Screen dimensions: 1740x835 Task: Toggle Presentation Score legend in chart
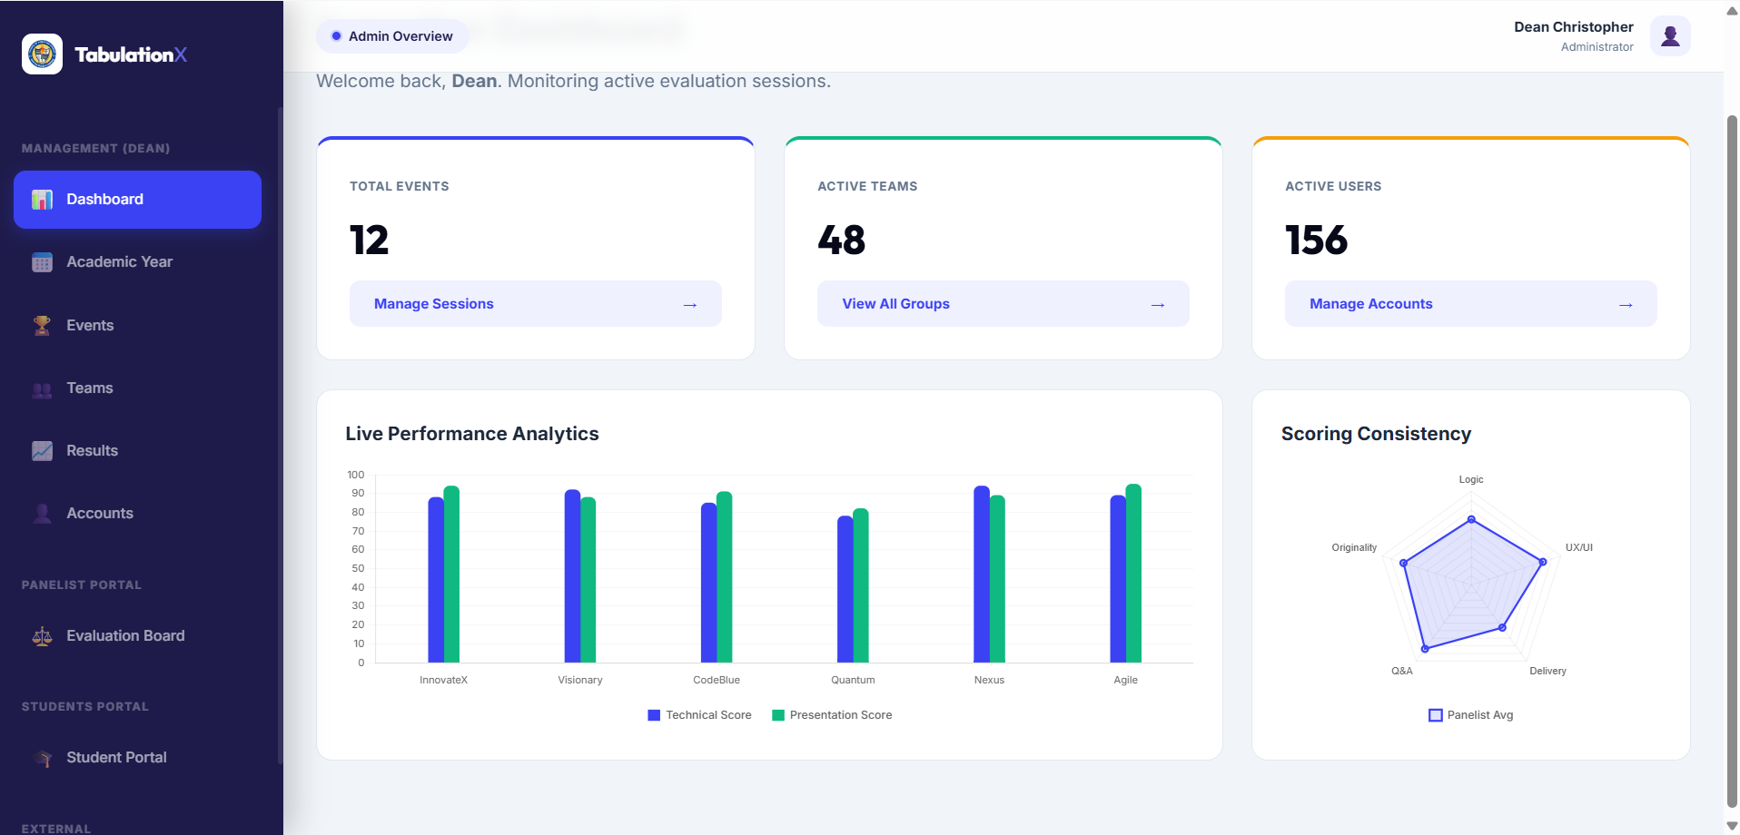832,715
